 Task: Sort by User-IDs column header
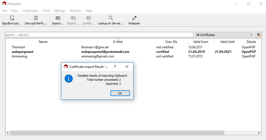coord(171,42)
